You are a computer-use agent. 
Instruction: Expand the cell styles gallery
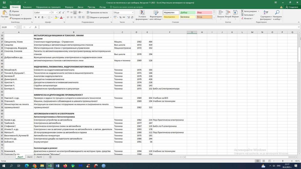(x=214, y=18)
